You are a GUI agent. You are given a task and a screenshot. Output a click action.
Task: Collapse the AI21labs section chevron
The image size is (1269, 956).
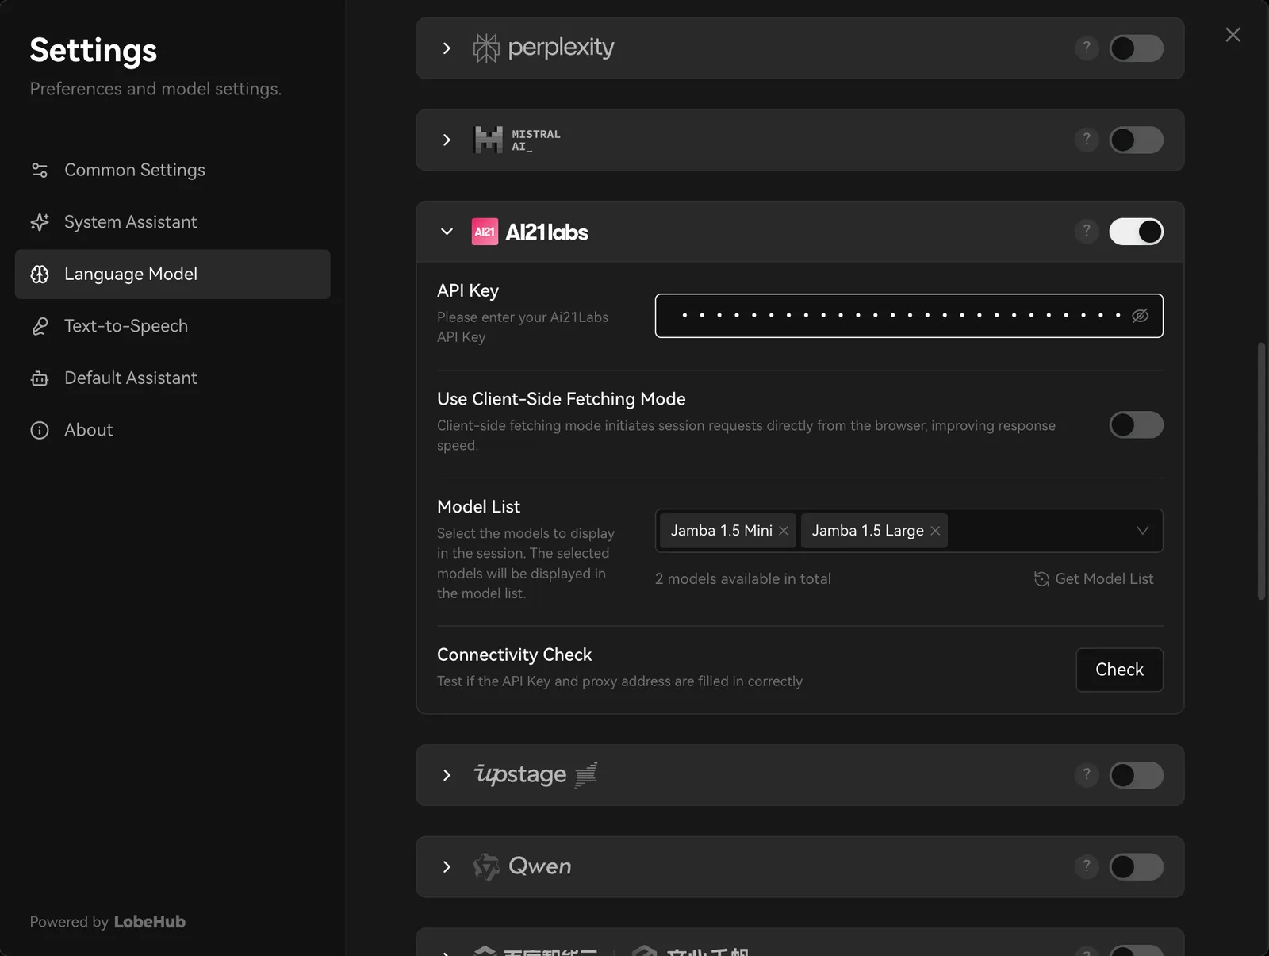[447, 232]
